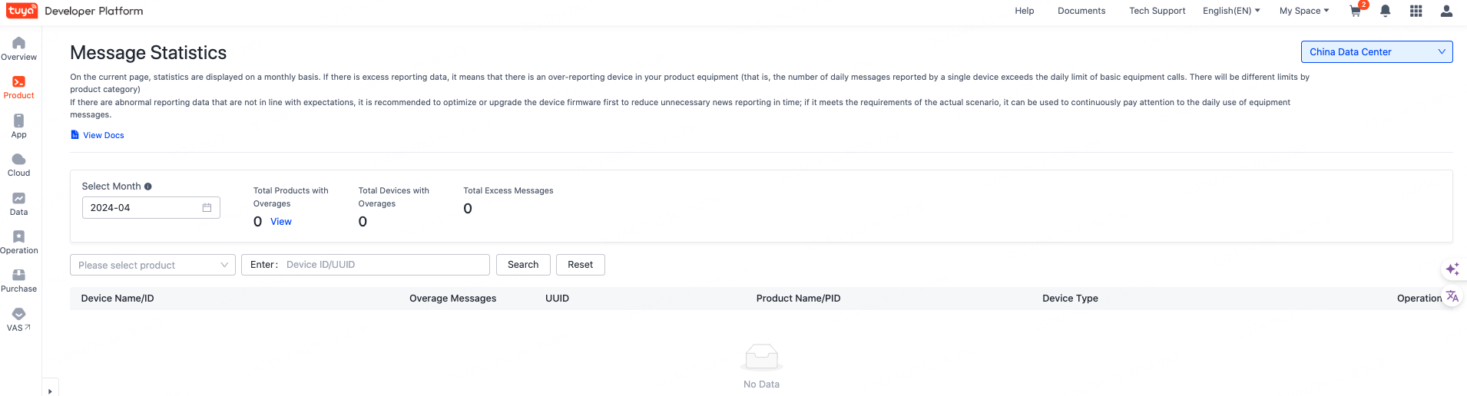Expand the Please select product dropdown

click(153, 265)
